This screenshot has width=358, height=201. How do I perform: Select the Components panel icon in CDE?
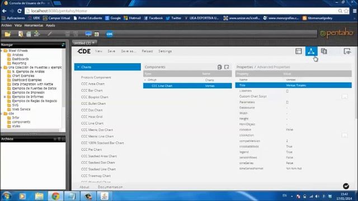(x=311, y=51)
